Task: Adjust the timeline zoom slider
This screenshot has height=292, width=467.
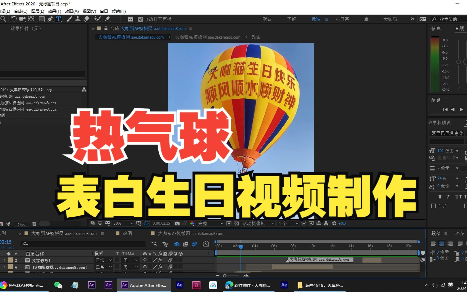Action: tap(225, 276)
